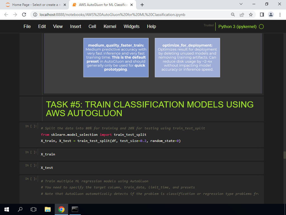The height and width of the screenshot is (215, 286).
Task: Click the 'from sklearn.model_selection import' line
Action: click(94, 135)
